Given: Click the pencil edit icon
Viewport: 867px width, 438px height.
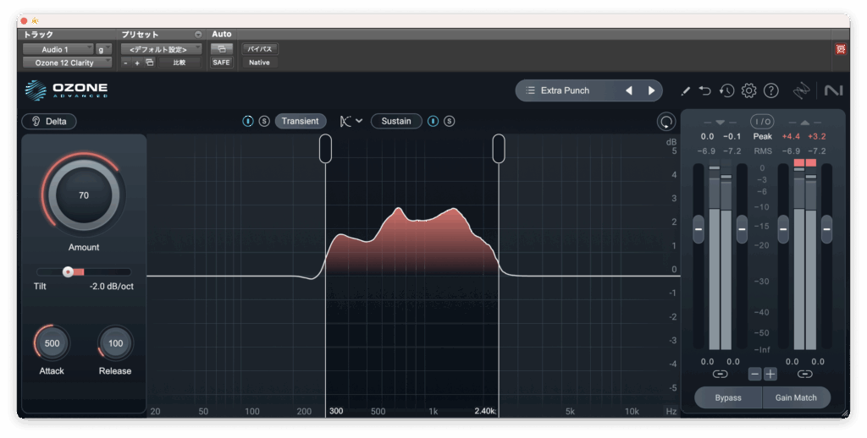Looking at the screenshot, I should coord(685,90).
